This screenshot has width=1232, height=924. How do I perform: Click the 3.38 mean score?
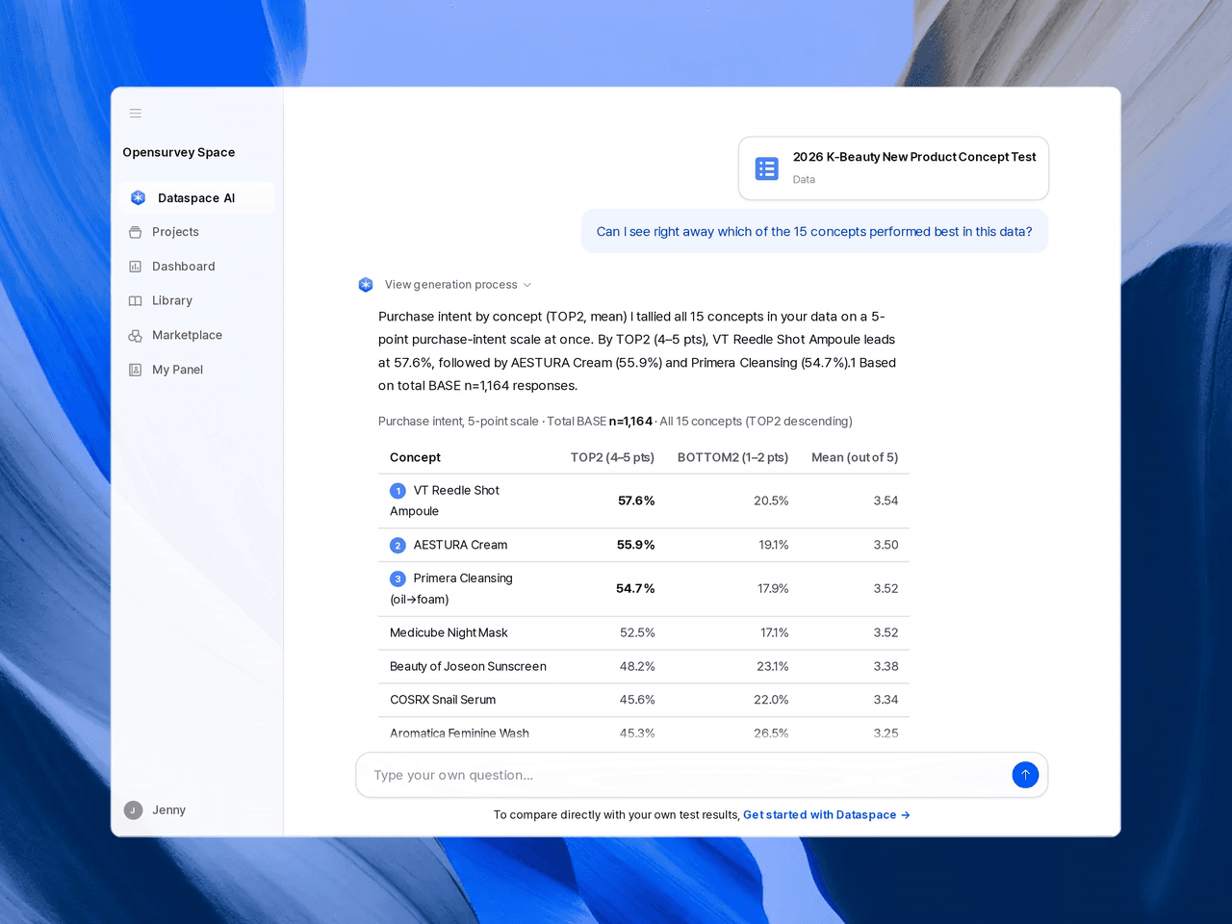[885, 666]
